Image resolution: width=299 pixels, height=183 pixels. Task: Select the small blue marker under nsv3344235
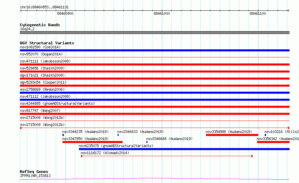point(63,135)
